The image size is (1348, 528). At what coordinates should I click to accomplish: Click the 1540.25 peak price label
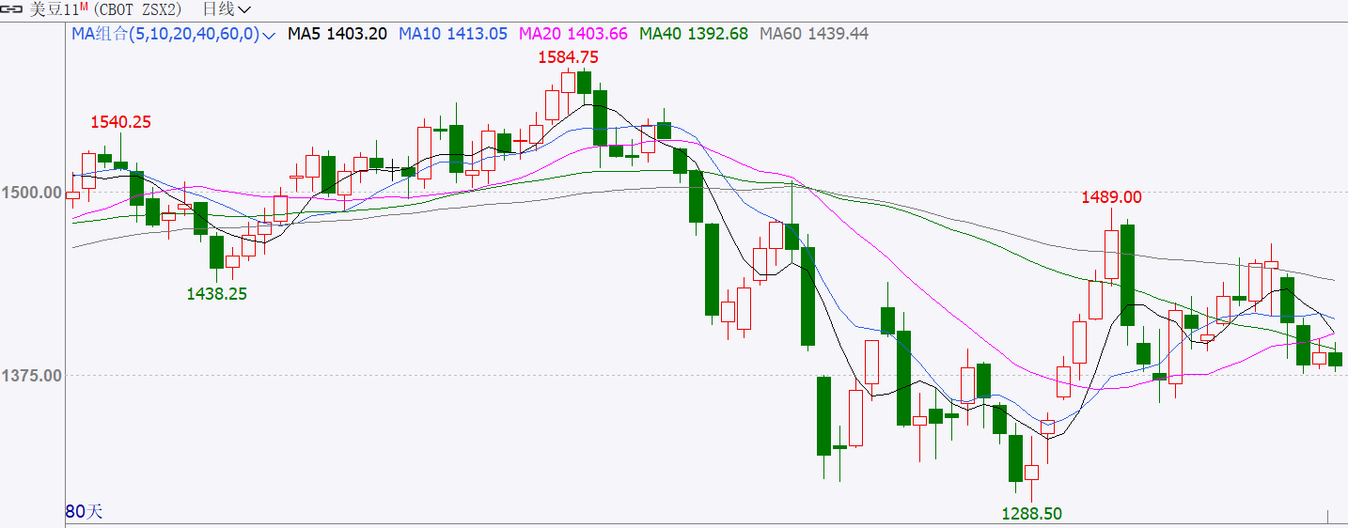[x=121, y=121]
